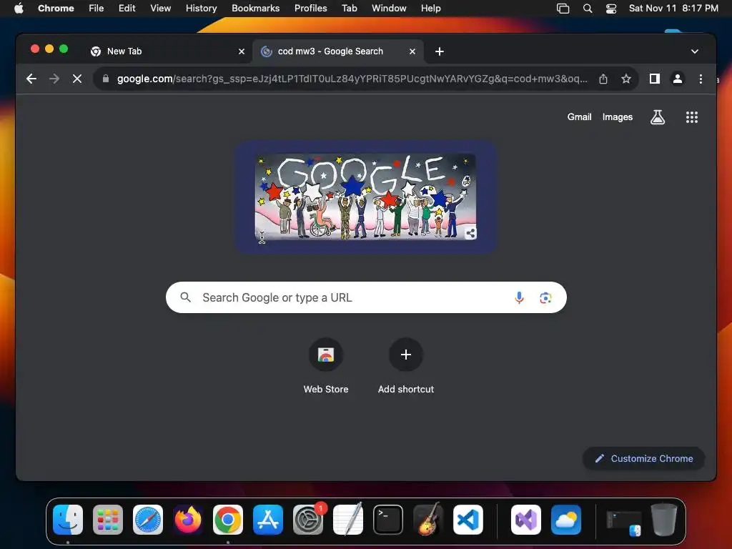Open App Store from the Dock

(268, 520)
